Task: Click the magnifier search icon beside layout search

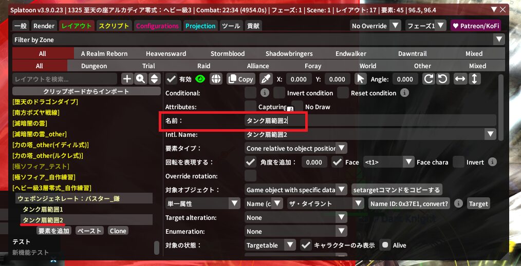Action: coord(140,79)
